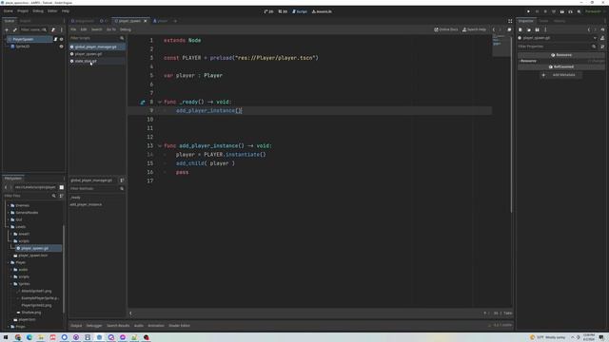
Task: Toggle visibility eye of PlayerSpawn node
Action: coord(61,39)
